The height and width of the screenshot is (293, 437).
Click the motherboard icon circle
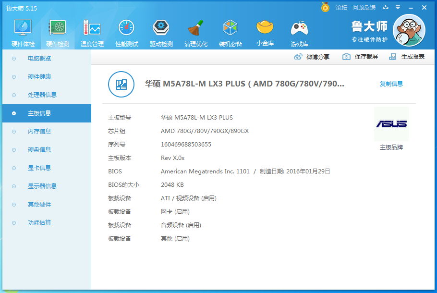(x=121, y=84)
